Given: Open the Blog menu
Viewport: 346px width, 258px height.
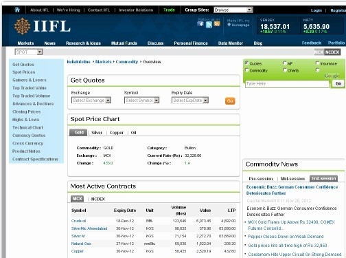Looking at the screenshot, I should pos(258,43).
